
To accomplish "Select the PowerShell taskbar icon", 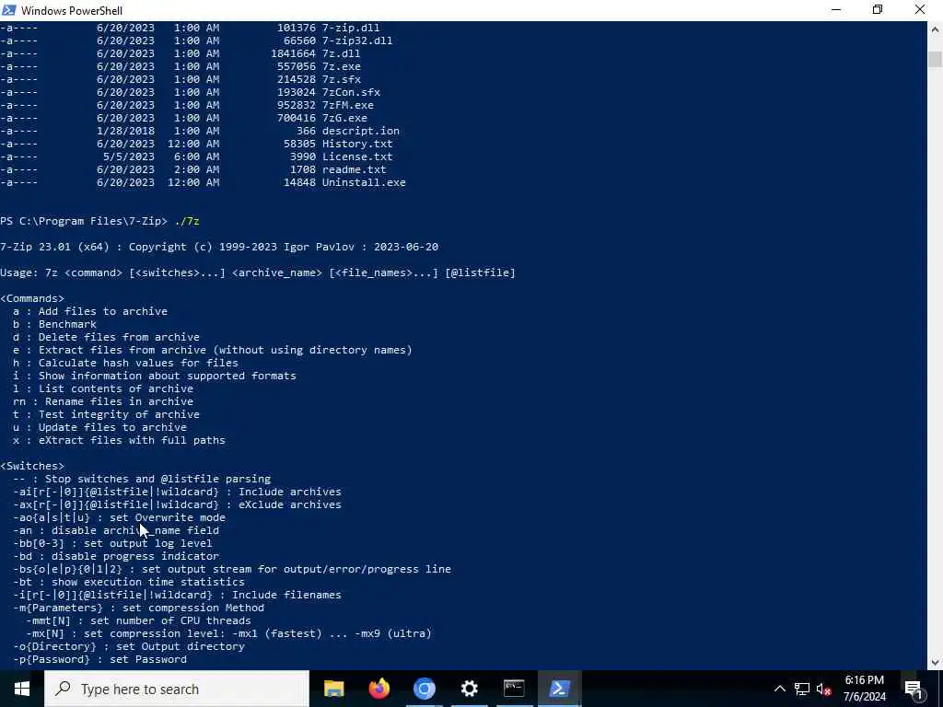I will coord(559,689).
